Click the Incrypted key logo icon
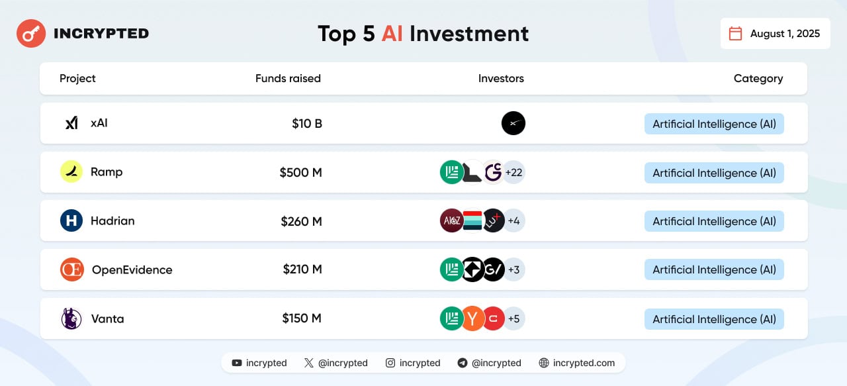The width and height of the screenshot is (847, 386). click(31, 33)
